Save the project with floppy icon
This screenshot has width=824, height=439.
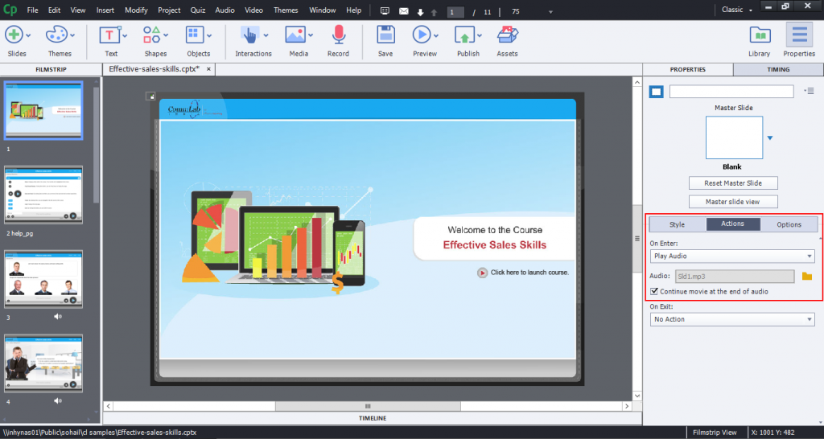385,35
